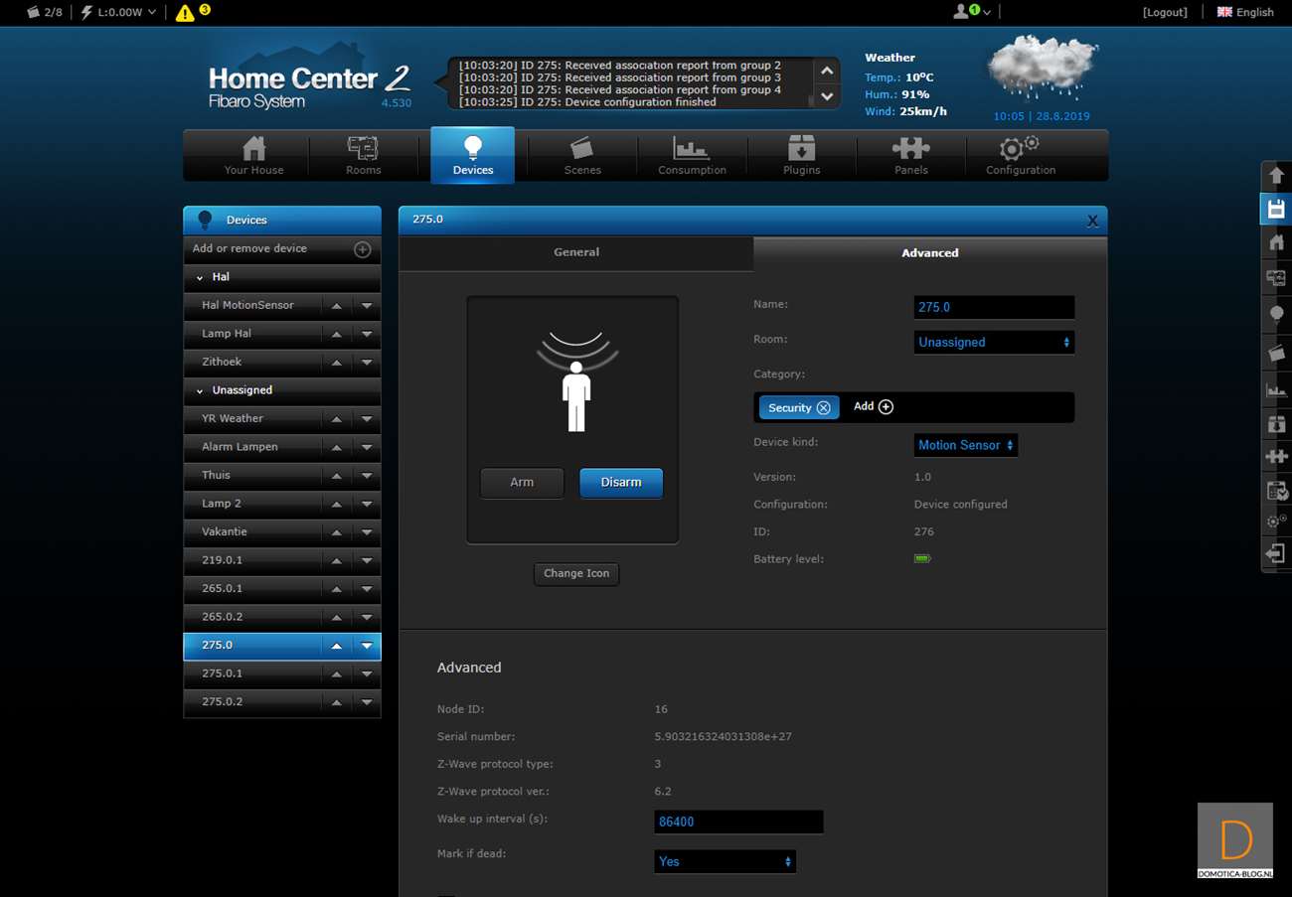Open Configuration gears in top navigation

pos(1020,156)
